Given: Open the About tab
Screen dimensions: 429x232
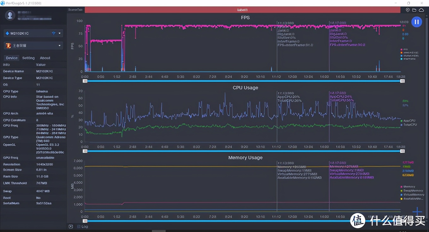Looking at the screenshot, I should coord(45,58).
